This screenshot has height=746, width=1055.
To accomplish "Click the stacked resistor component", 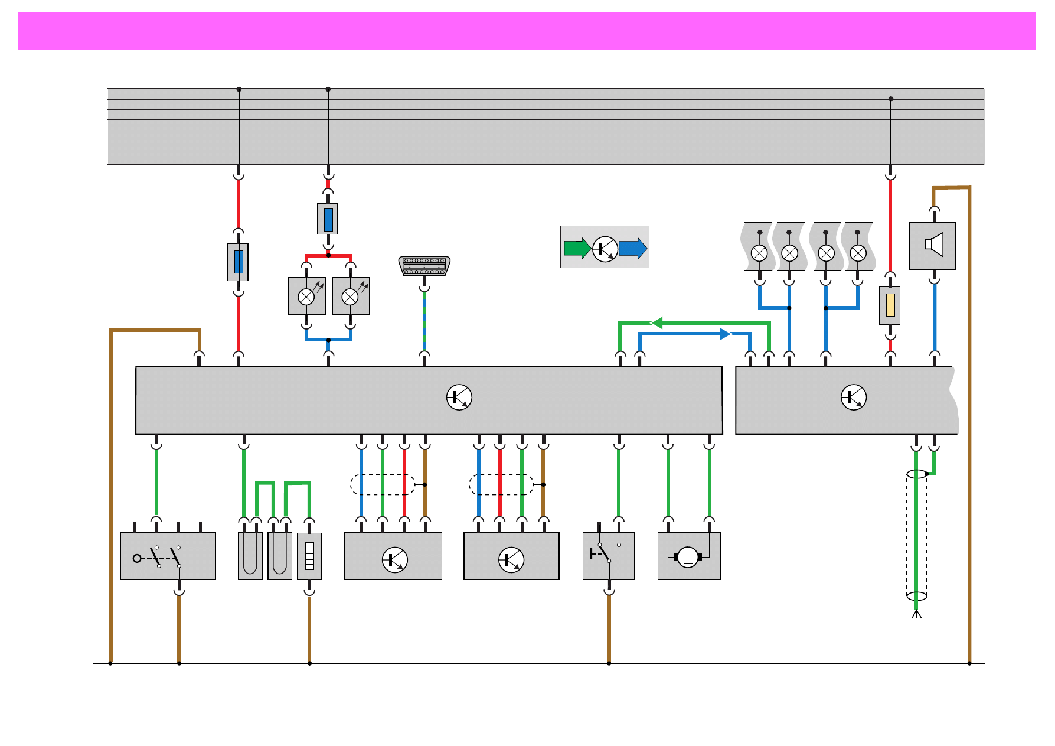I will pyautogui.click(x=309, y=556).
